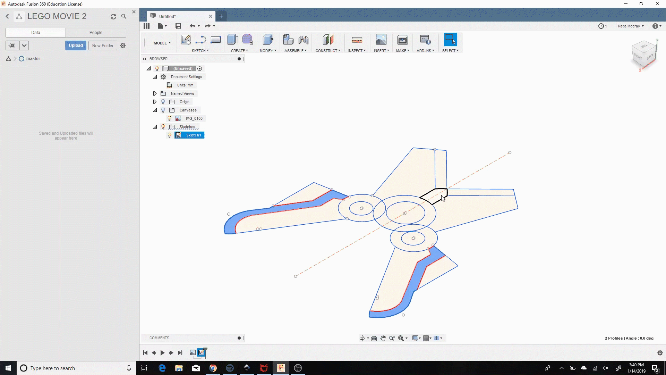Image resolution: width=666 pixels, height=375 pixels.
Task: Click the Measure tool under Inspect
Action: 357,40
